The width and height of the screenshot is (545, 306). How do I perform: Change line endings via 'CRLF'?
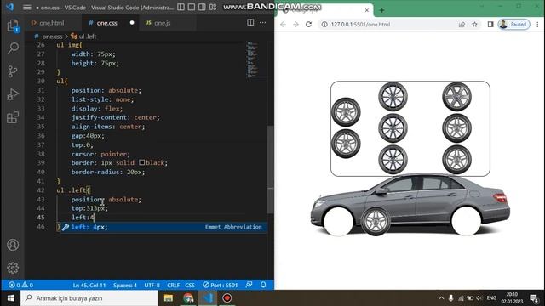(x=173, y=286)
